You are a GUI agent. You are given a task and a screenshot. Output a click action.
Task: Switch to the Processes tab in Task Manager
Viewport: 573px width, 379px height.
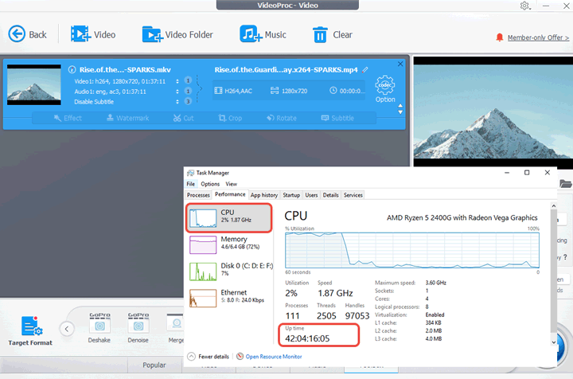(198, 194)
